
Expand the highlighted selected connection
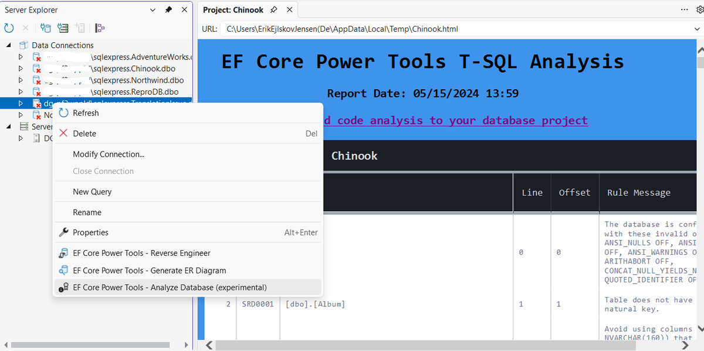(x=21, y=104)
